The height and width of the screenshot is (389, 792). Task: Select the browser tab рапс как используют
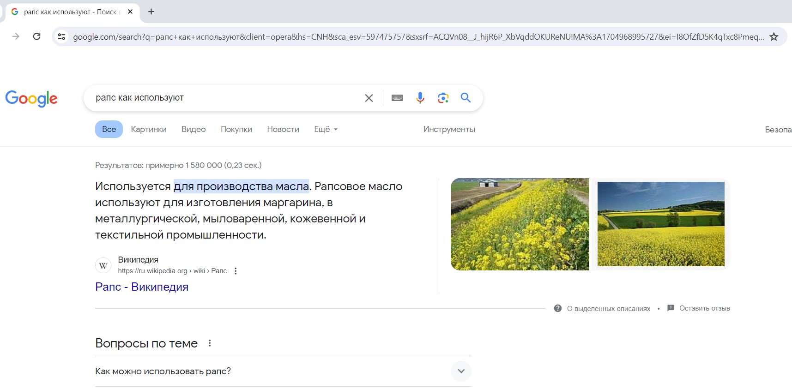point(72,12)
